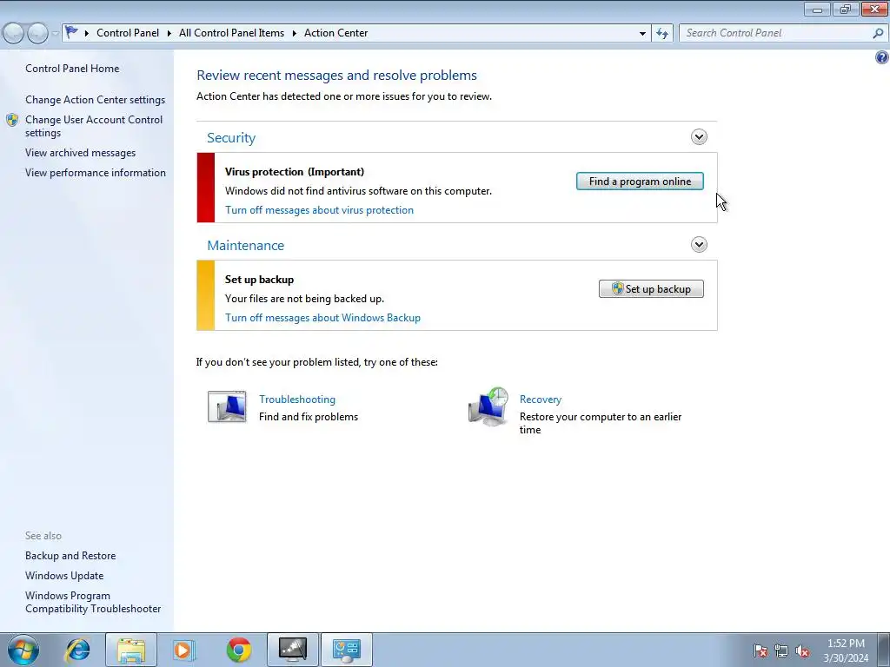The image size is (890, 667).
Task: Click the Security section heading
Action: (231, 138)
